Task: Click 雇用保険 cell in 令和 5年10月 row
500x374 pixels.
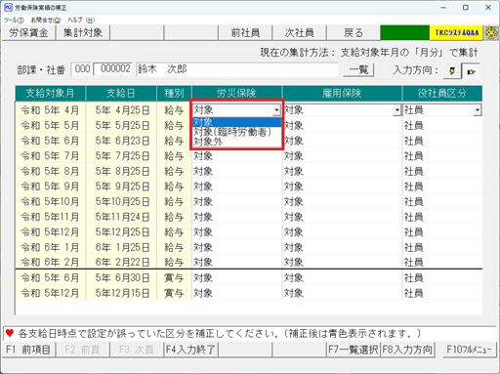Action: [342, 202]
